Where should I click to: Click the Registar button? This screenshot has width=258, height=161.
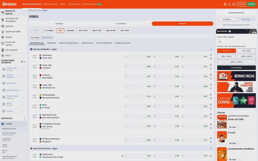tap(241, 4)
